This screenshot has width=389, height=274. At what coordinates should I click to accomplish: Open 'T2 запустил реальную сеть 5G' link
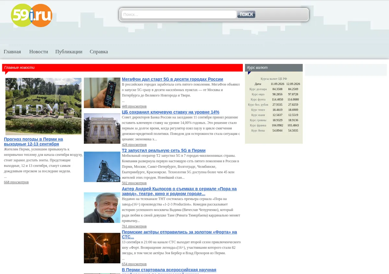164,150
